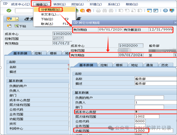Click the Generate Shortcut icon
Image resolution: width=177 pixels, height=135 pixels.
156,11
